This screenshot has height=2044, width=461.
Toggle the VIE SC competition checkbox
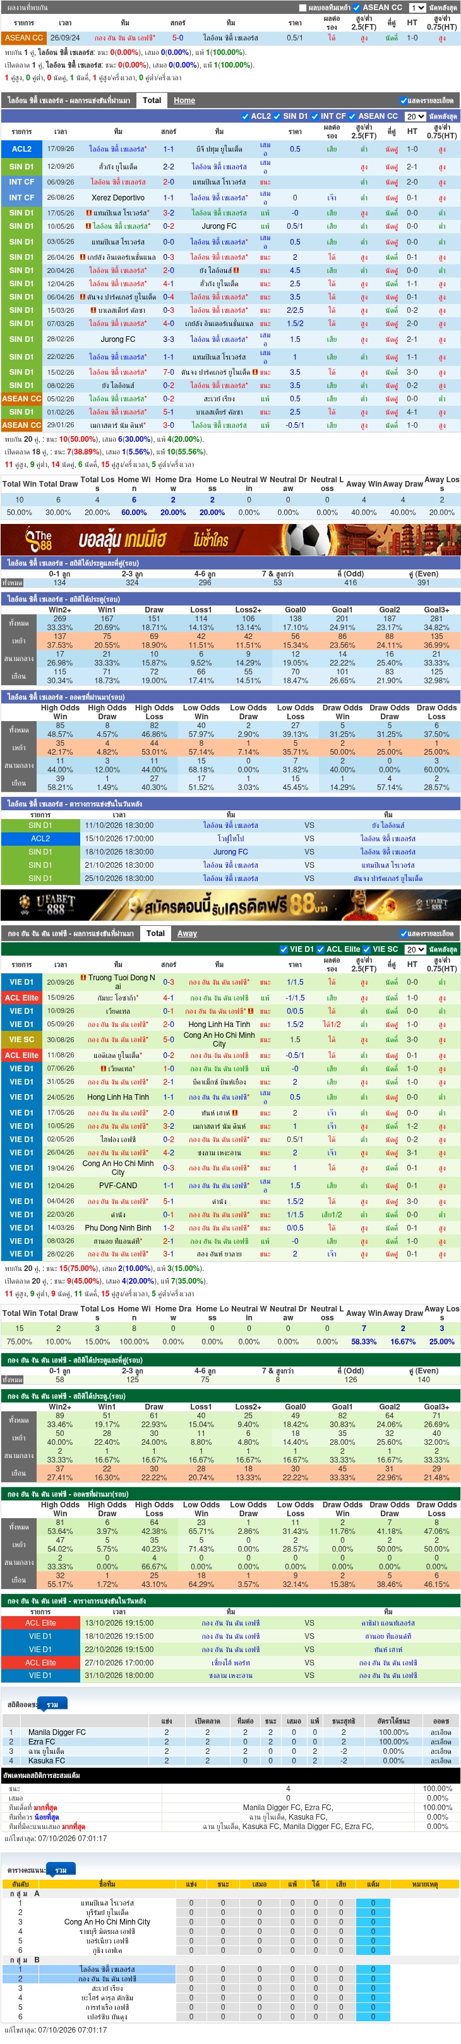366,950
